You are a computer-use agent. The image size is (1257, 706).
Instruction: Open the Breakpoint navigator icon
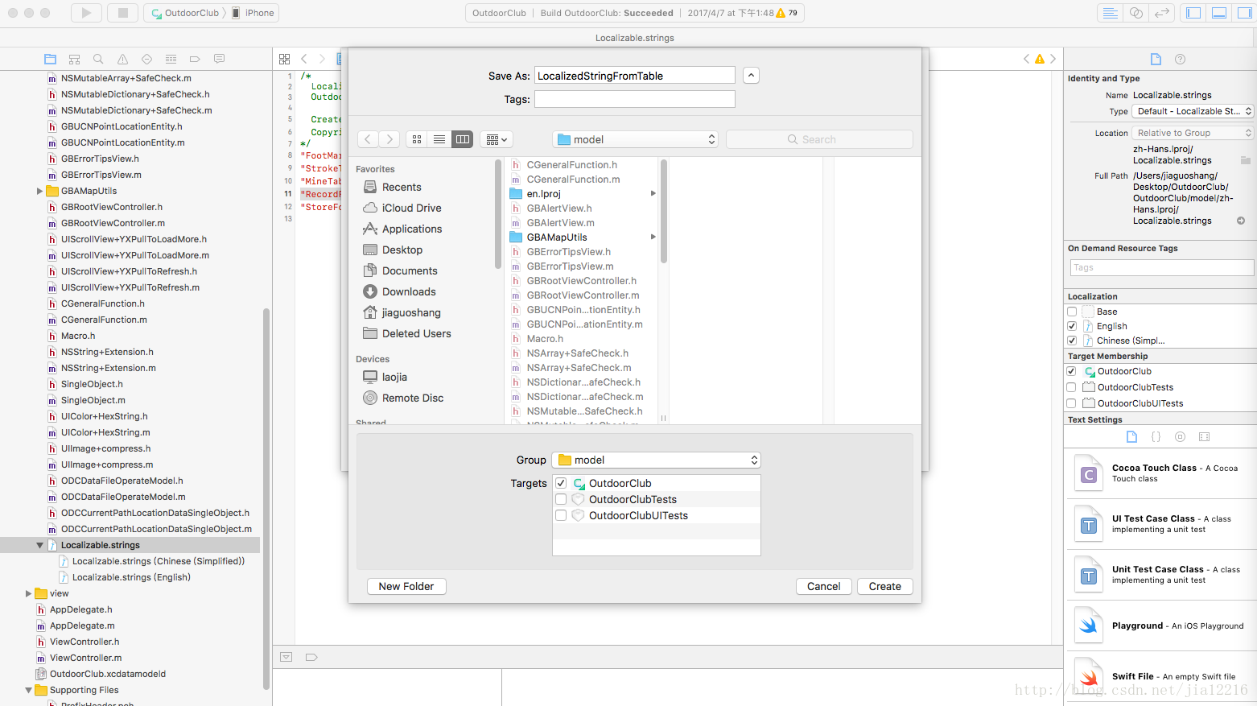click(x=195, y=59)
